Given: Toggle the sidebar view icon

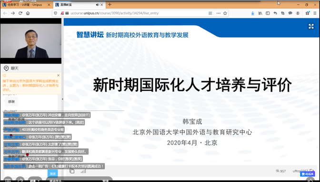Looking at the screenshot, I should coord(268,13).
